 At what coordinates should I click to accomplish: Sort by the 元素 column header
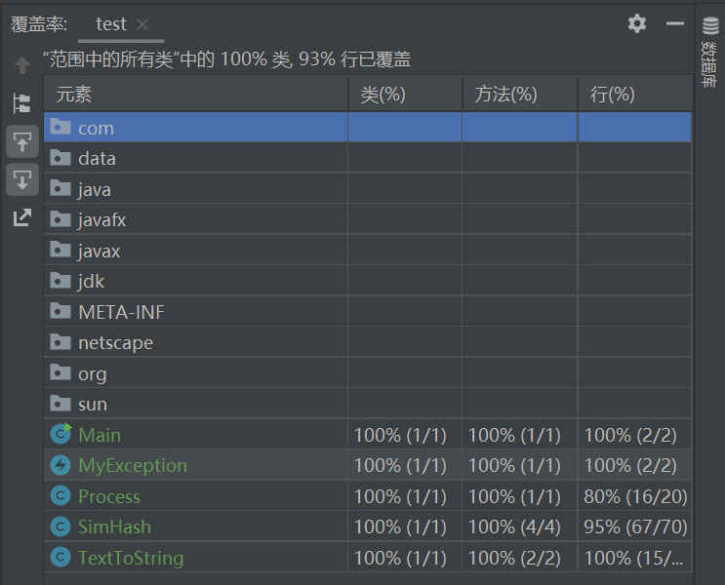click(195, 95)
